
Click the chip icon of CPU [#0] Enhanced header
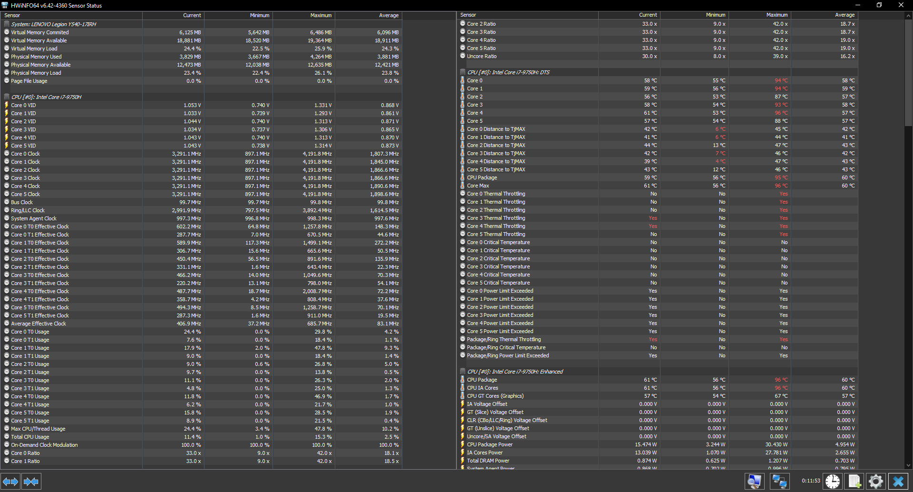pos(463,372)
